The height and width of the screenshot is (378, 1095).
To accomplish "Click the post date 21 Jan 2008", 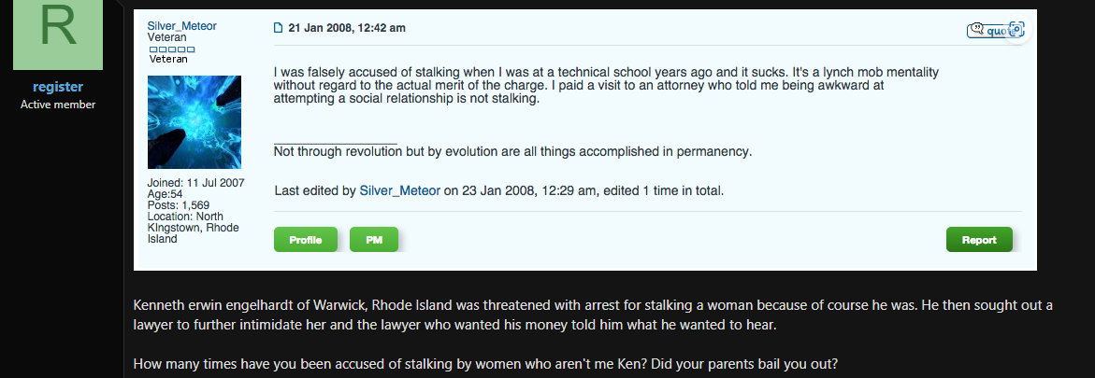I will (346, 28).
